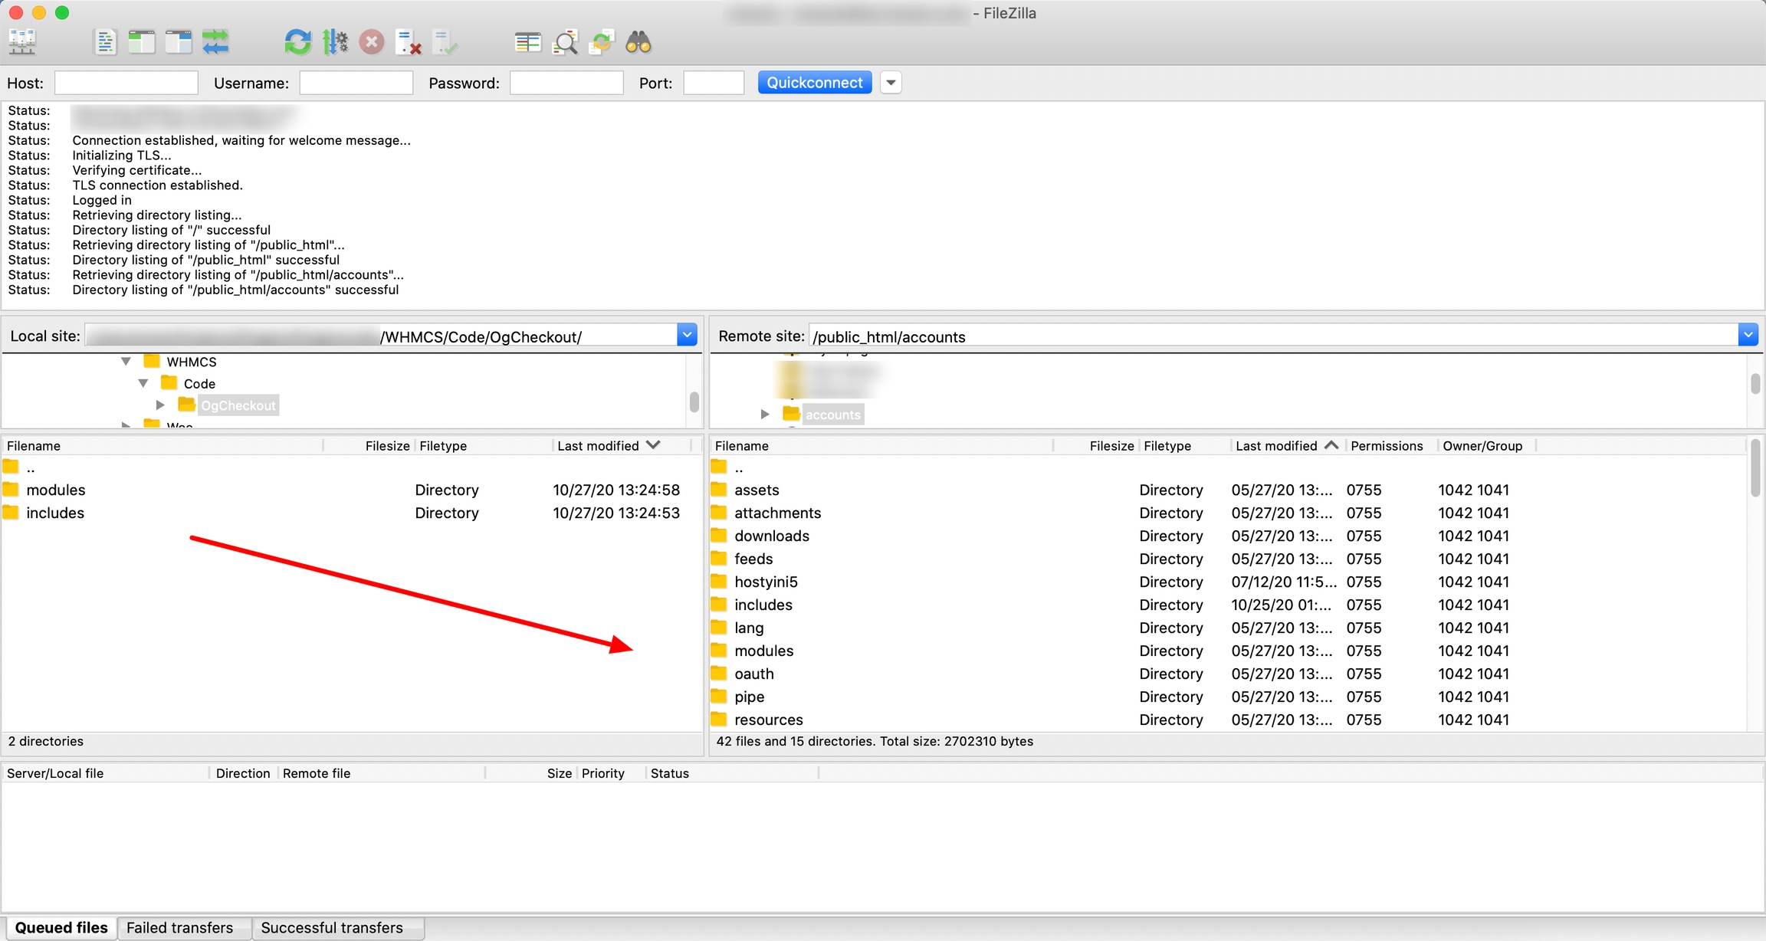Toggle the message log display icon
The width and height of the screenshot is (1766, 941).
(x=105, y=42)
